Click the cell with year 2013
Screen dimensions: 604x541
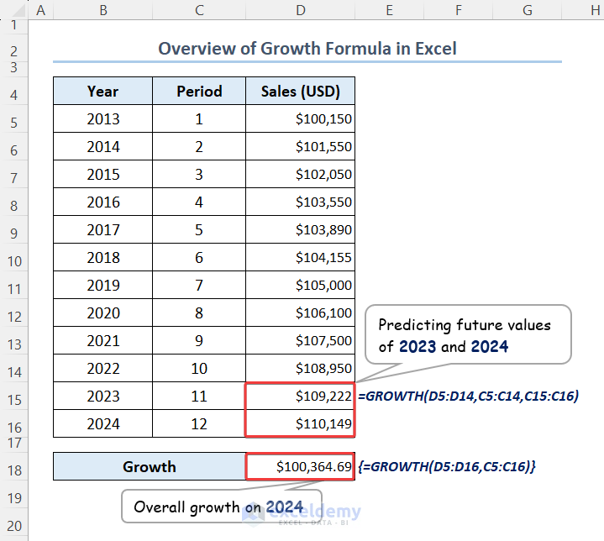click(102, 118)
